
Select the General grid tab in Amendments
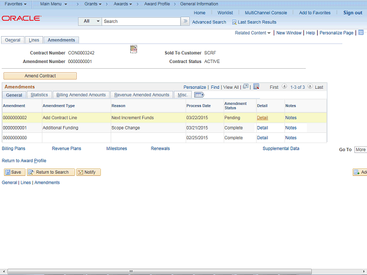click(14, 95)
